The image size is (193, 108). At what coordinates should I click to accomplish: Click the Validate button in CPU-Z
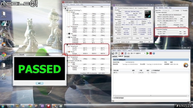tap(141, 42)
